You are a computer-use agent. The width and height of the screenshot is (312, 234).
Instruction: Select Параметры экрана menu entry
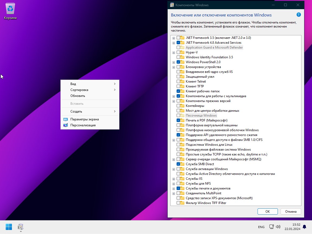90,119
